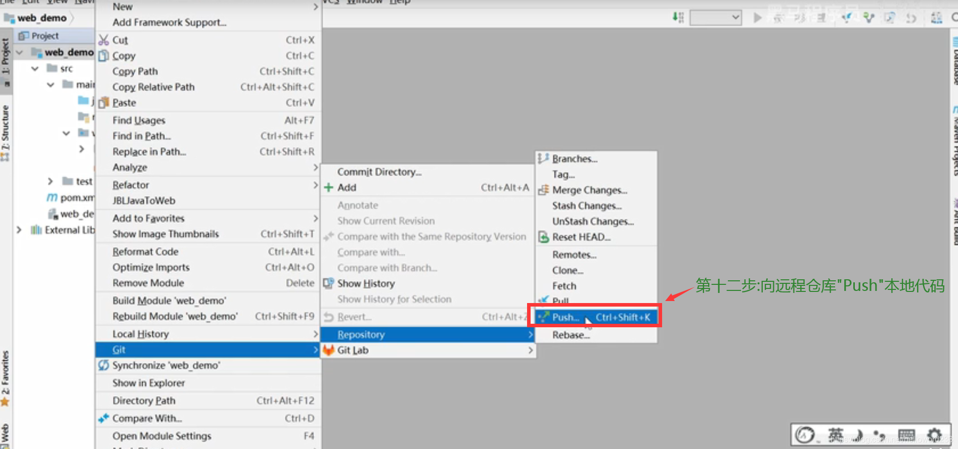This screenshot has height=449, width=958.
Task: Click the GitLab fox icon
Action: (x=329, y=350)
